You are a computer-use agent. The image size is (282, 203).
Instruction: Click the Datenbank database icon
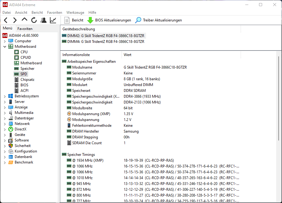point(11,157)
